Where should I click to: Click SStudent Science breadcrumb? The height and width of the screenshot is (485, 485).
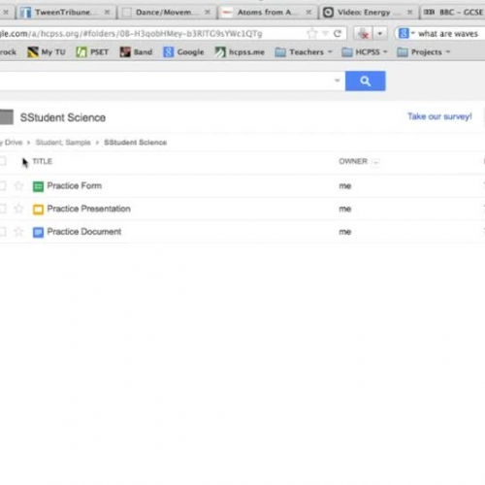[x=136, y=143]
